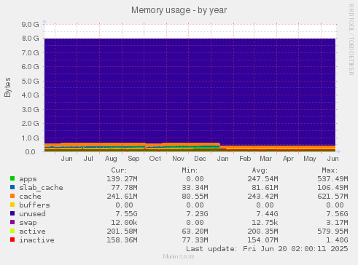Click slab_cache min value 33.34M
358x265 pixels.
tap(195, 188)
